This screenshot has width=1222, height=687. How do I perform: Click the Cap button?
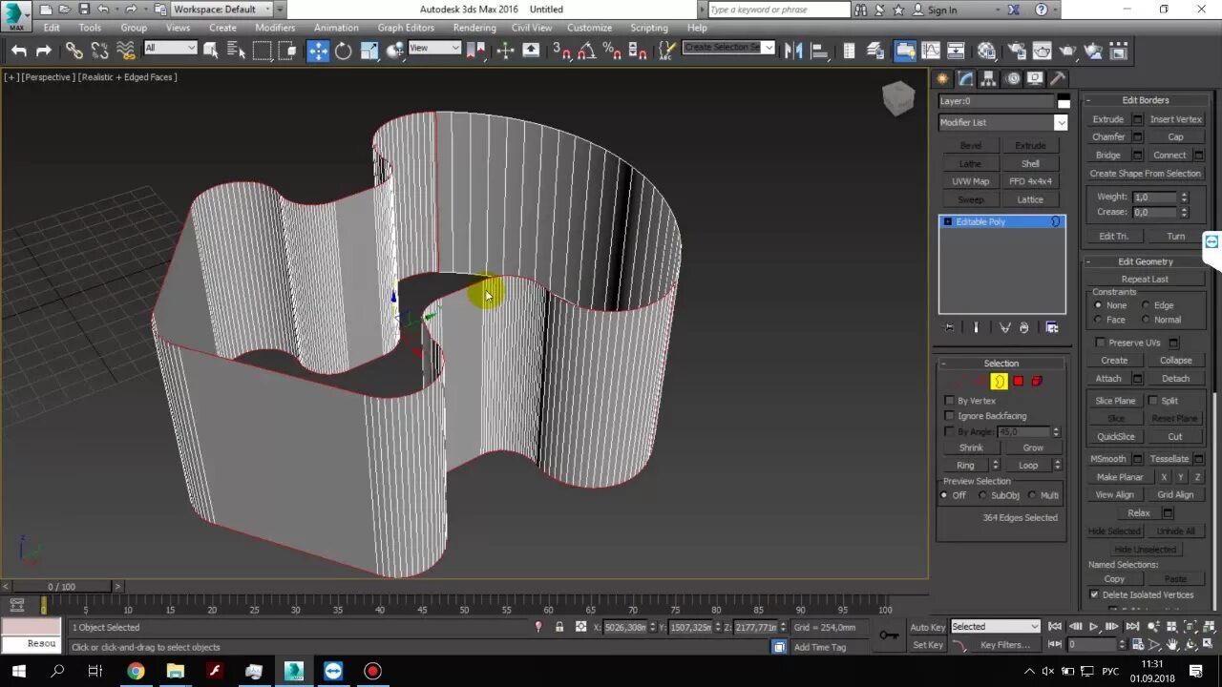(x=1175, y=137)
